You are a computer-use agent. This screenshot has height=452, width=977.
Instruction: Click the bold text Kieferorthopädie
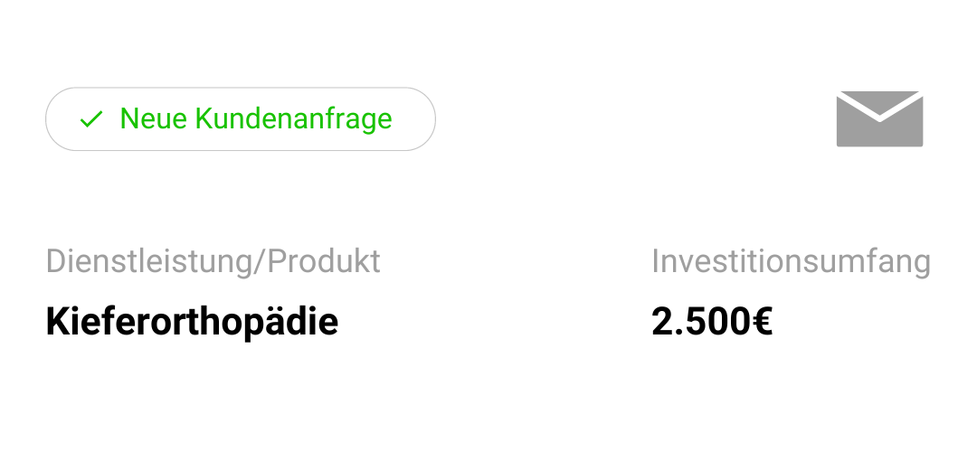(x=192, y=322)
